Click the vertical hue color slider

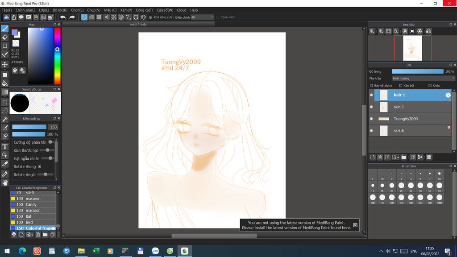point(57,56)
